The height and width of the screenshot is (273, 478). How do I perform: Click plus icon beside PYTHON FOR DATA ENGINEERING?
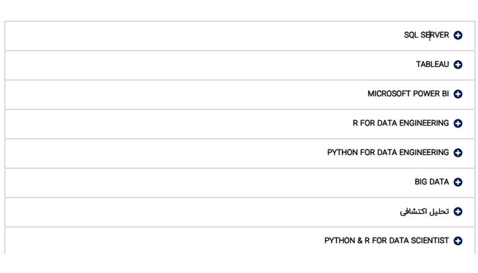click(458, 153)
